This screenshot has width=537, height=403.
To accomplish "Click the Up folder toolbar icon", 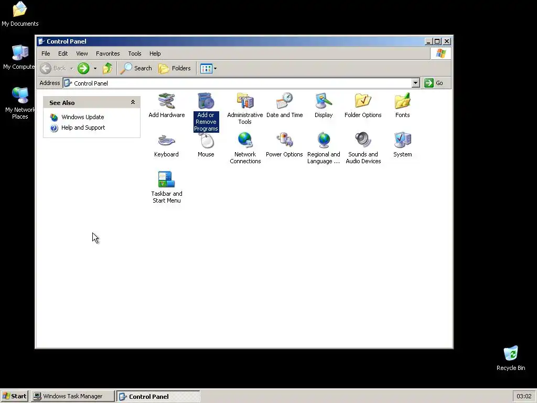I will point(107,68).
